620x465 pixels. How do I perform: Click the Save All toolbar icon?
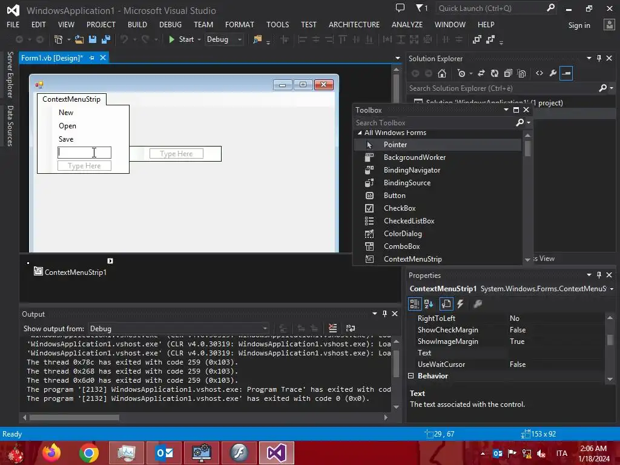tap(105, 39)
